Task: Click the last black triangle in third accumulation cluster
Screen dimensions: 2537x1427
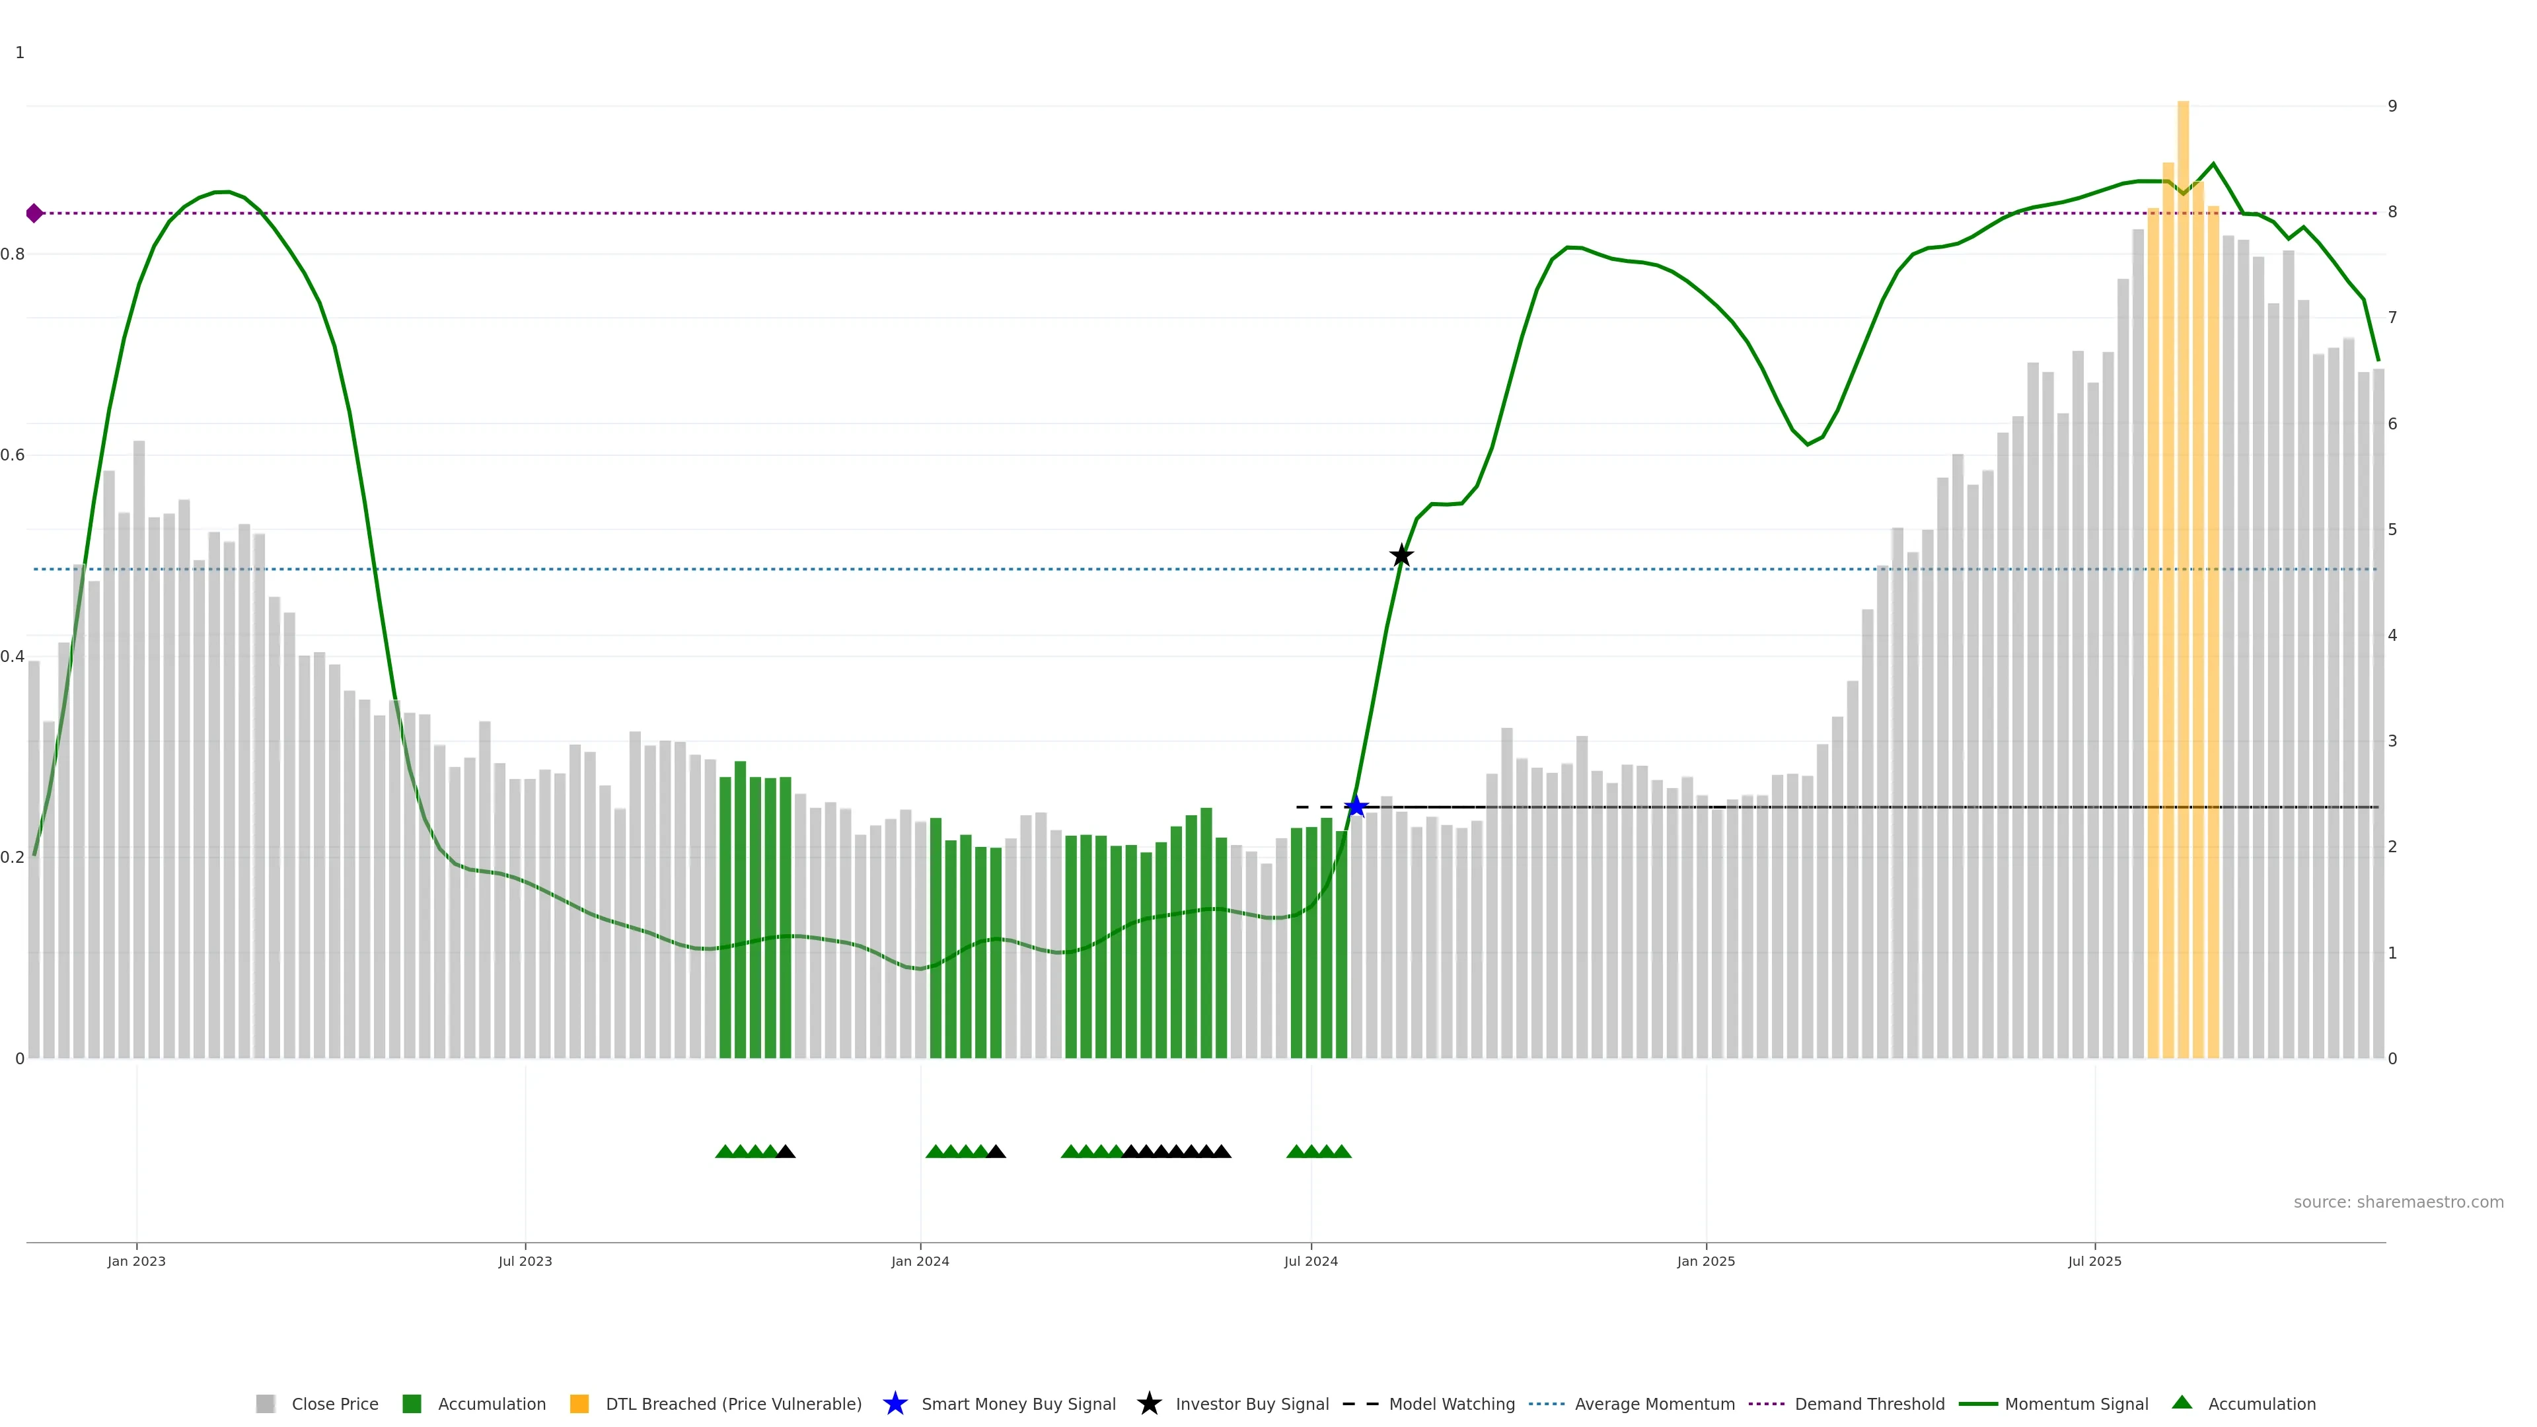Action: point(1221,1152)
